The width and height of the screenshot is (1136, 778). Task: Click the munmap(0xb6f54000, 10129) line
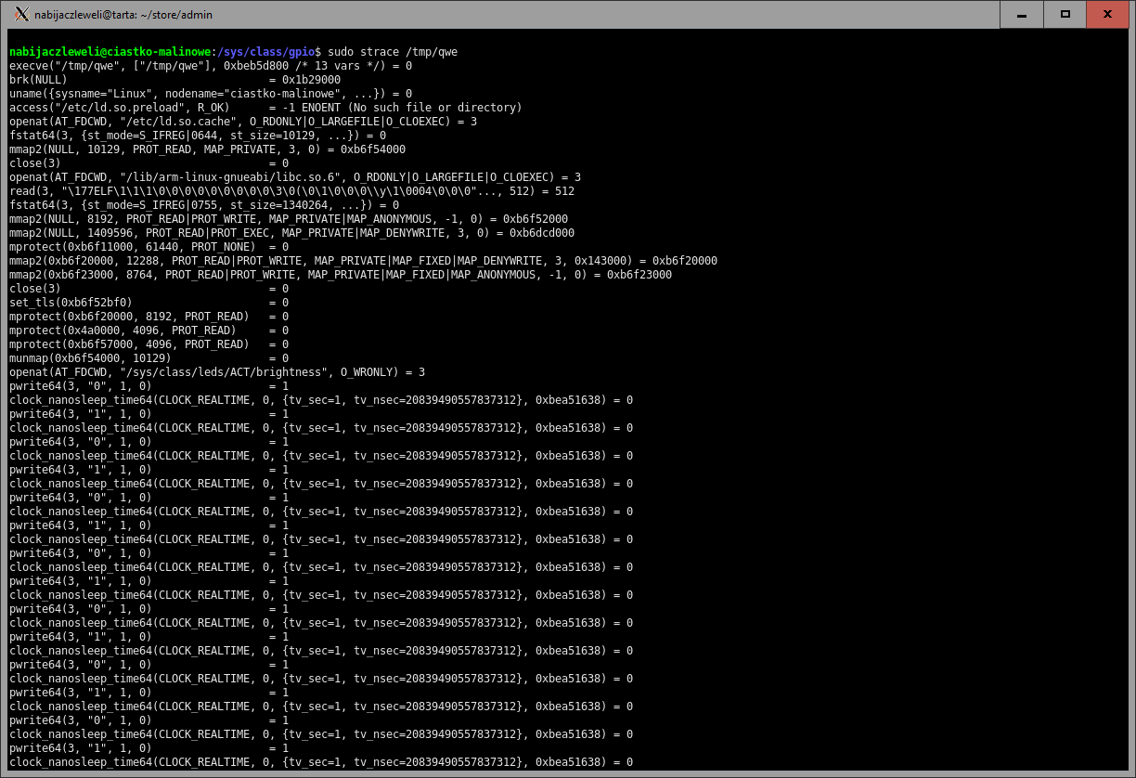148,358
